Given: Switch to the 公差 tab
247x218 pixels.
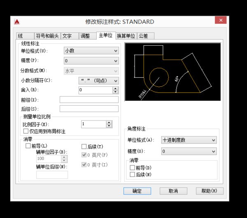Looking at the screenshot, I should tap(146, 36).
